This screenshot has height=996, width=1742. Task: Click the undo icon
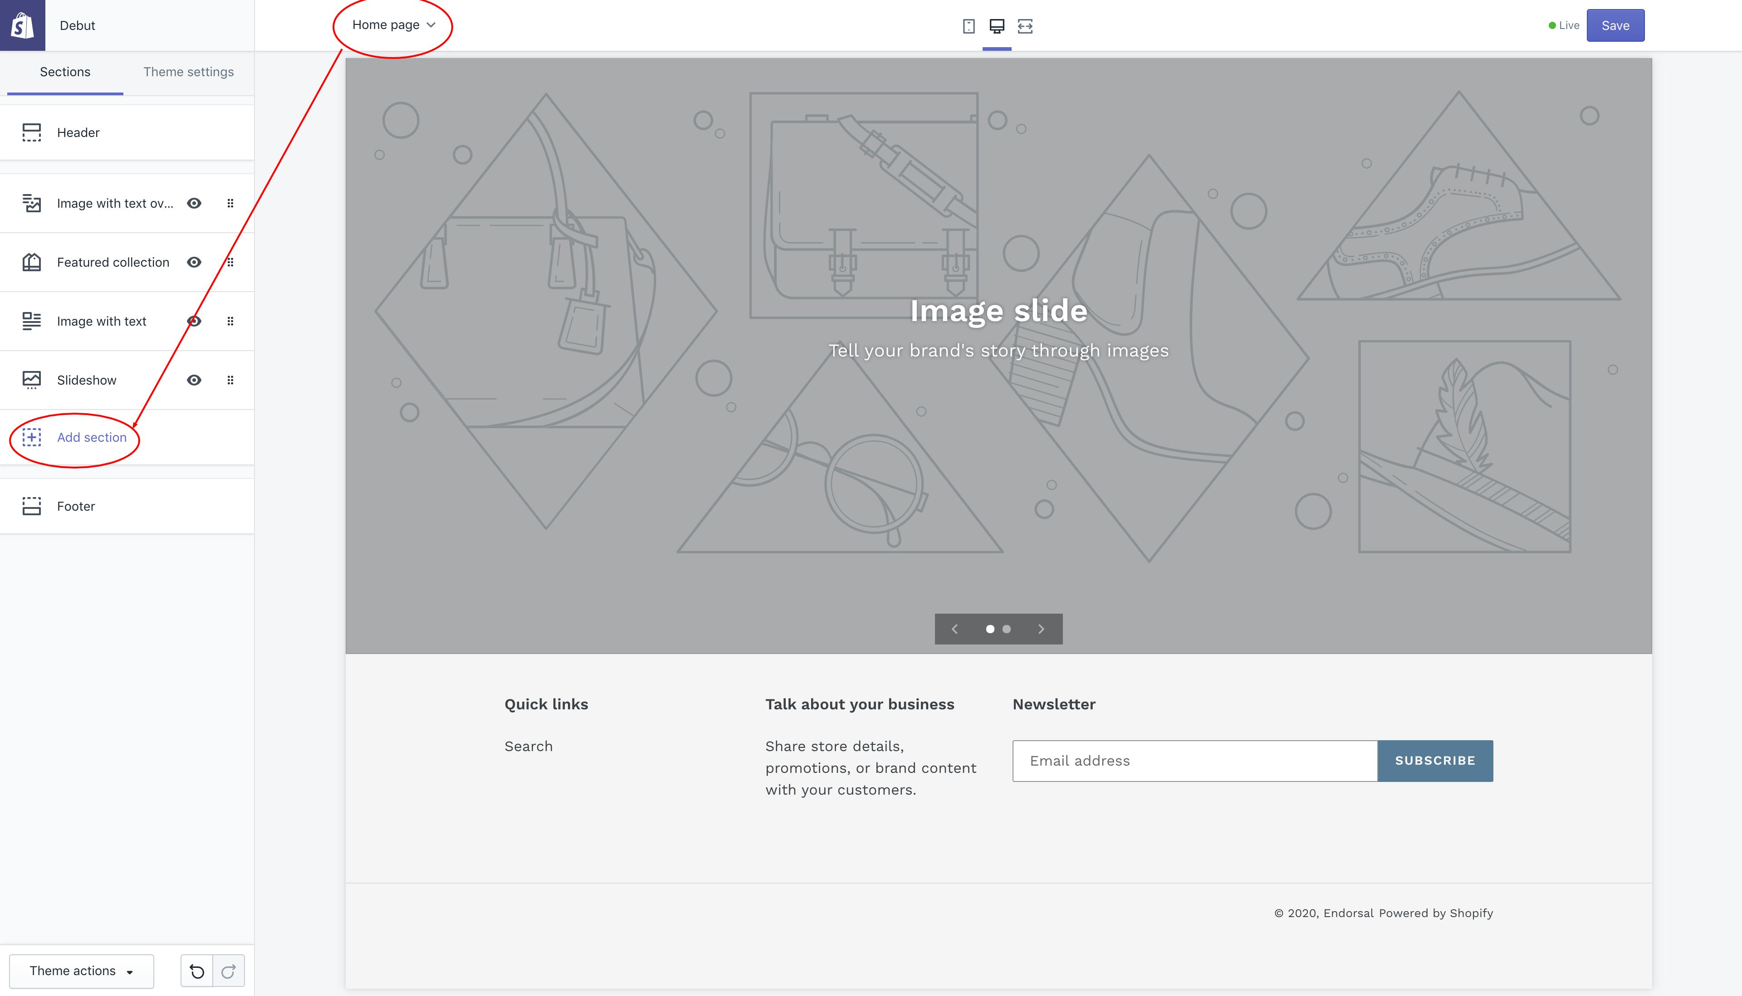point(197,971)
